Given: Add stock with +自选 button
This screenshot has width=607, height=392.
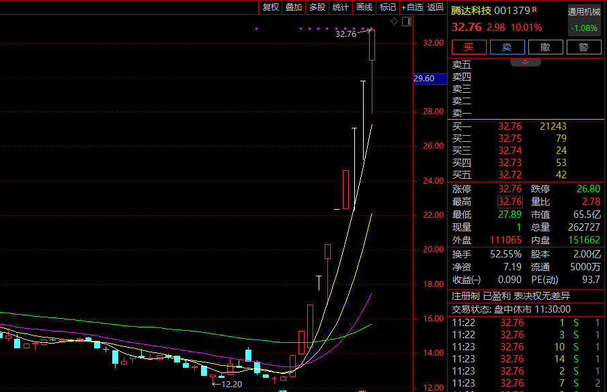Looking at the screenshot, I should click(412, 7).
